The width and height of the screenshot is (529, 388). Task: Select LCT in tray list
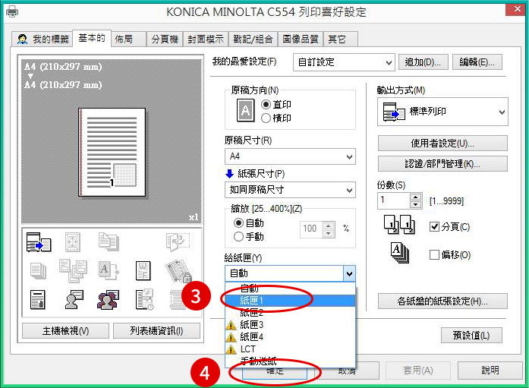click(x=290, y=349)
